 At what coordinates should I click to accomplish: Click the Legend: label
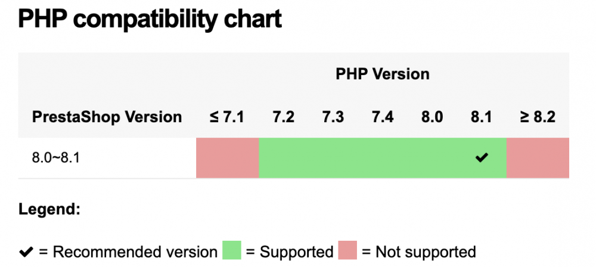49,210
